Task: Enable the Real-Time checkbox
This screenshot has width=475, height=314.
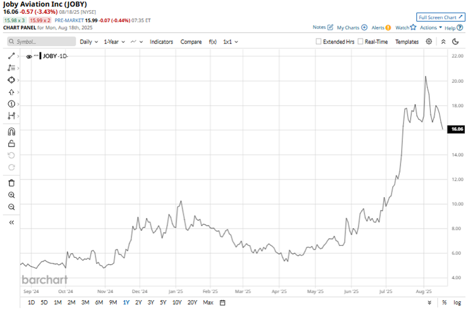Action: click(x=360, y=41)
